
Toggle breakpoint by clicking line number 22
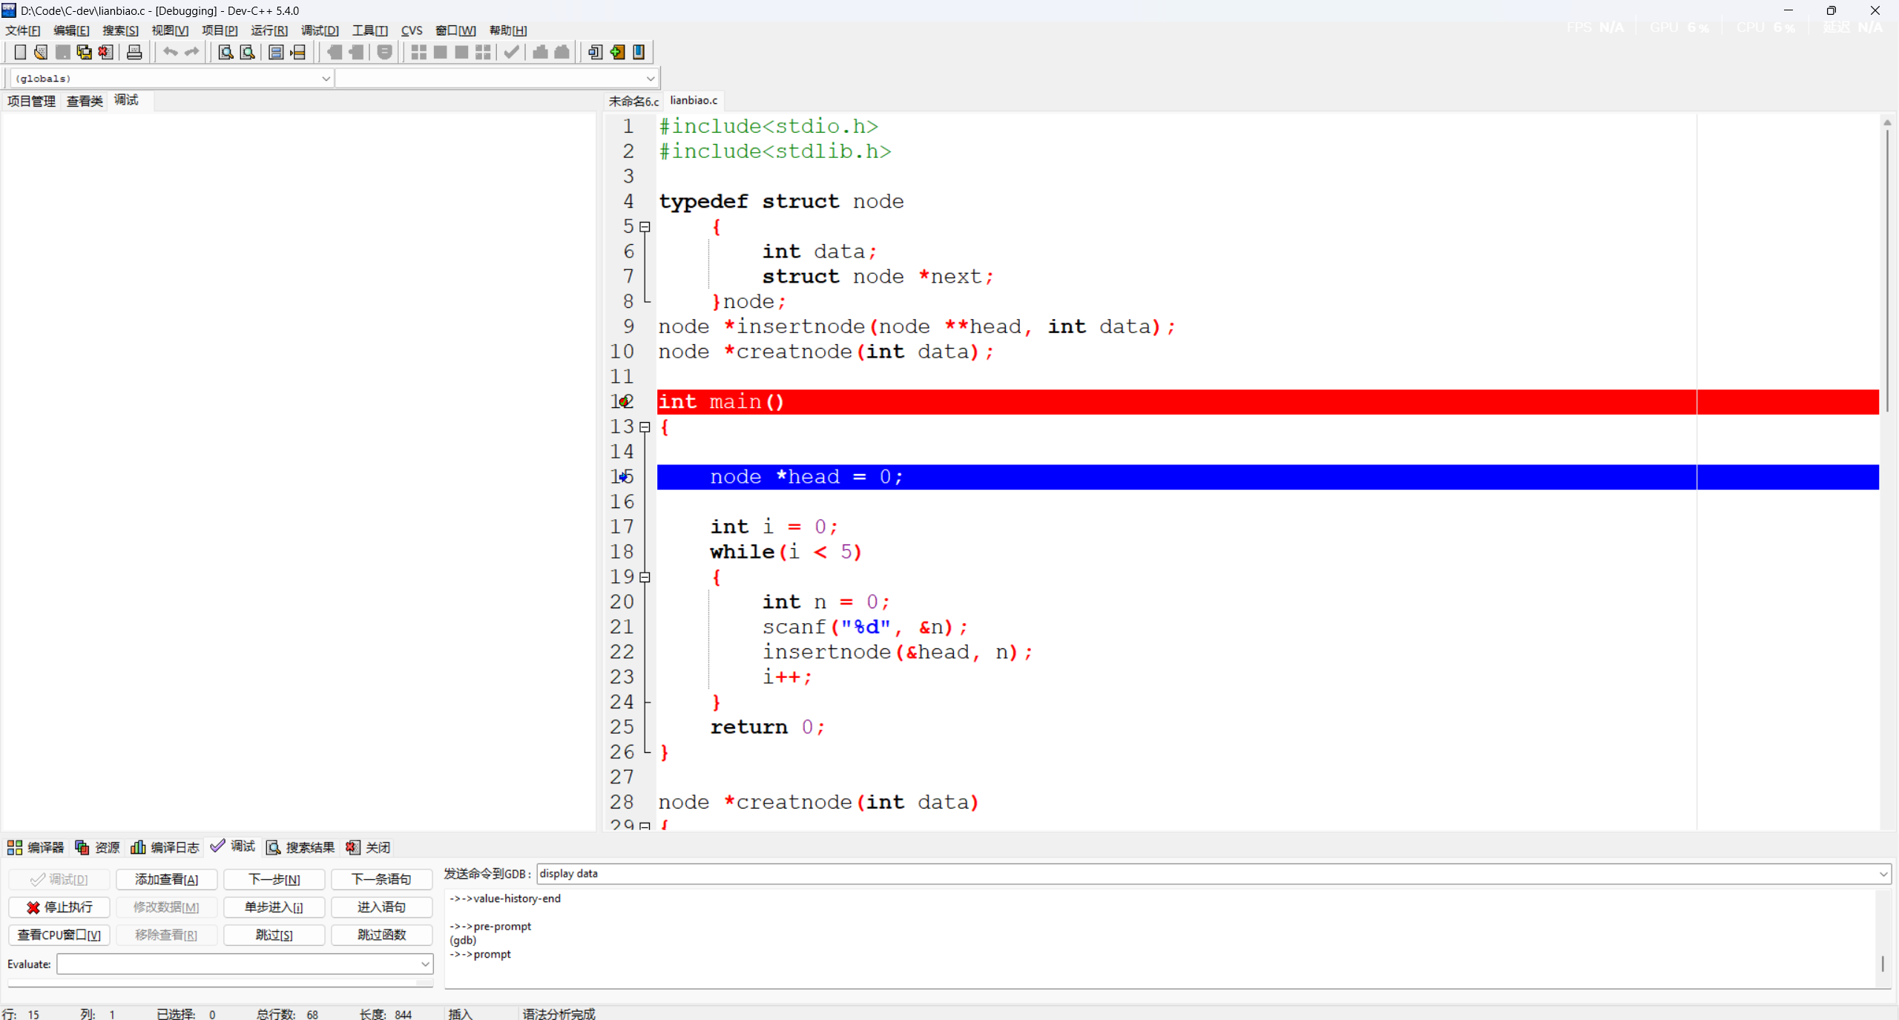[622, 652]
